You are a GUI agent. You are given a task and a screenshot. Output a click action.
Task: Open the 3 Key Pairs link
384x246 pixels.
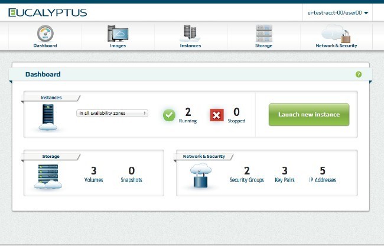285,174
